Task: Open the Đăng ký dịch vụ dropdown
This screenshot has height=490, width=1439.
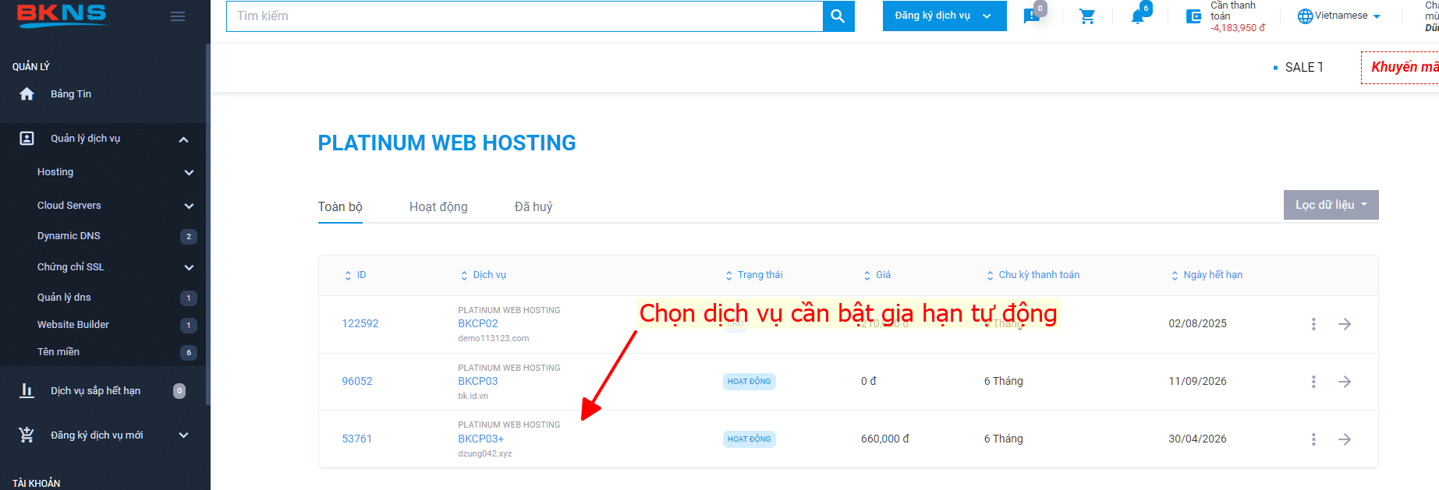Action: pyautogui.click(x=944, y=16)
